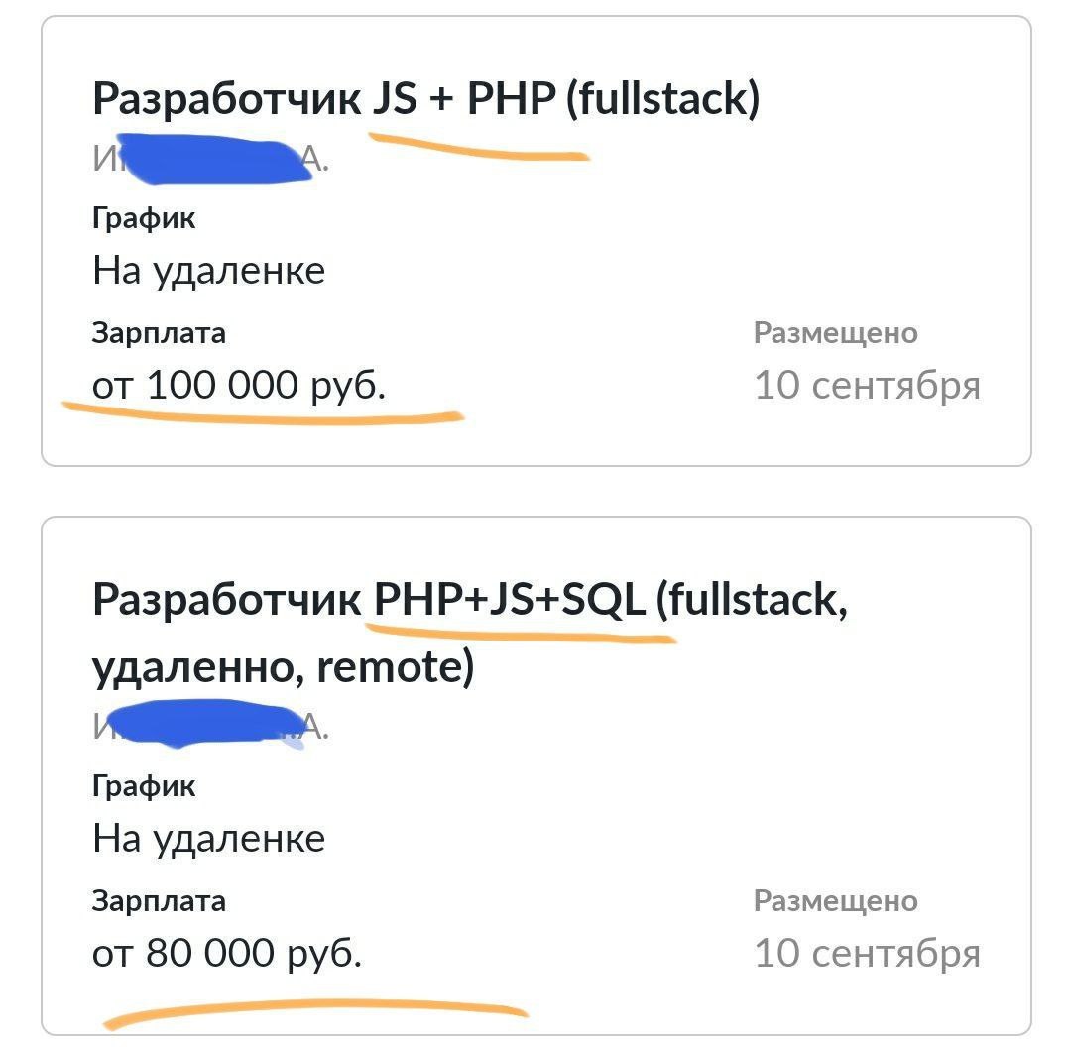This screenshot has width=1071, height=1049.
Task: Open the "Разработчик JS + PHP (fullstack)" vacancy title
Action: click(425, 99)
